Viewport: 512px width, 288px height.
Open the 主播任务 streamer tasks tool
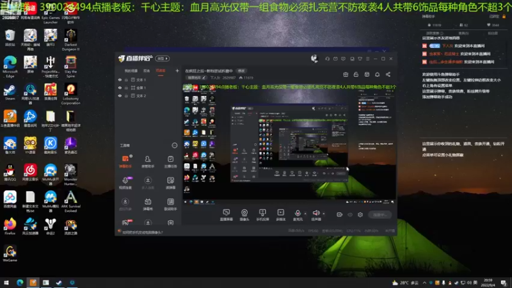click(170, 161)
